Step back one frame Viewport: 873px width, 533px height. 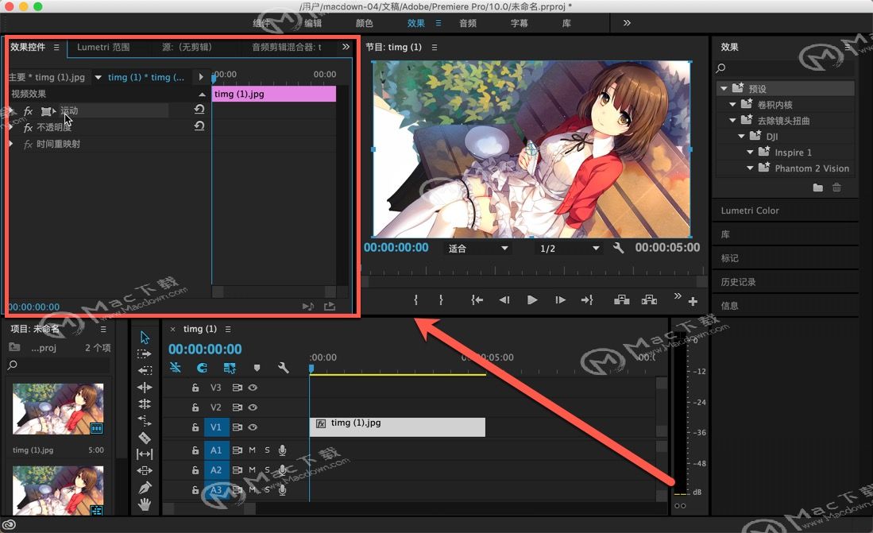click(x=504, y=300)
